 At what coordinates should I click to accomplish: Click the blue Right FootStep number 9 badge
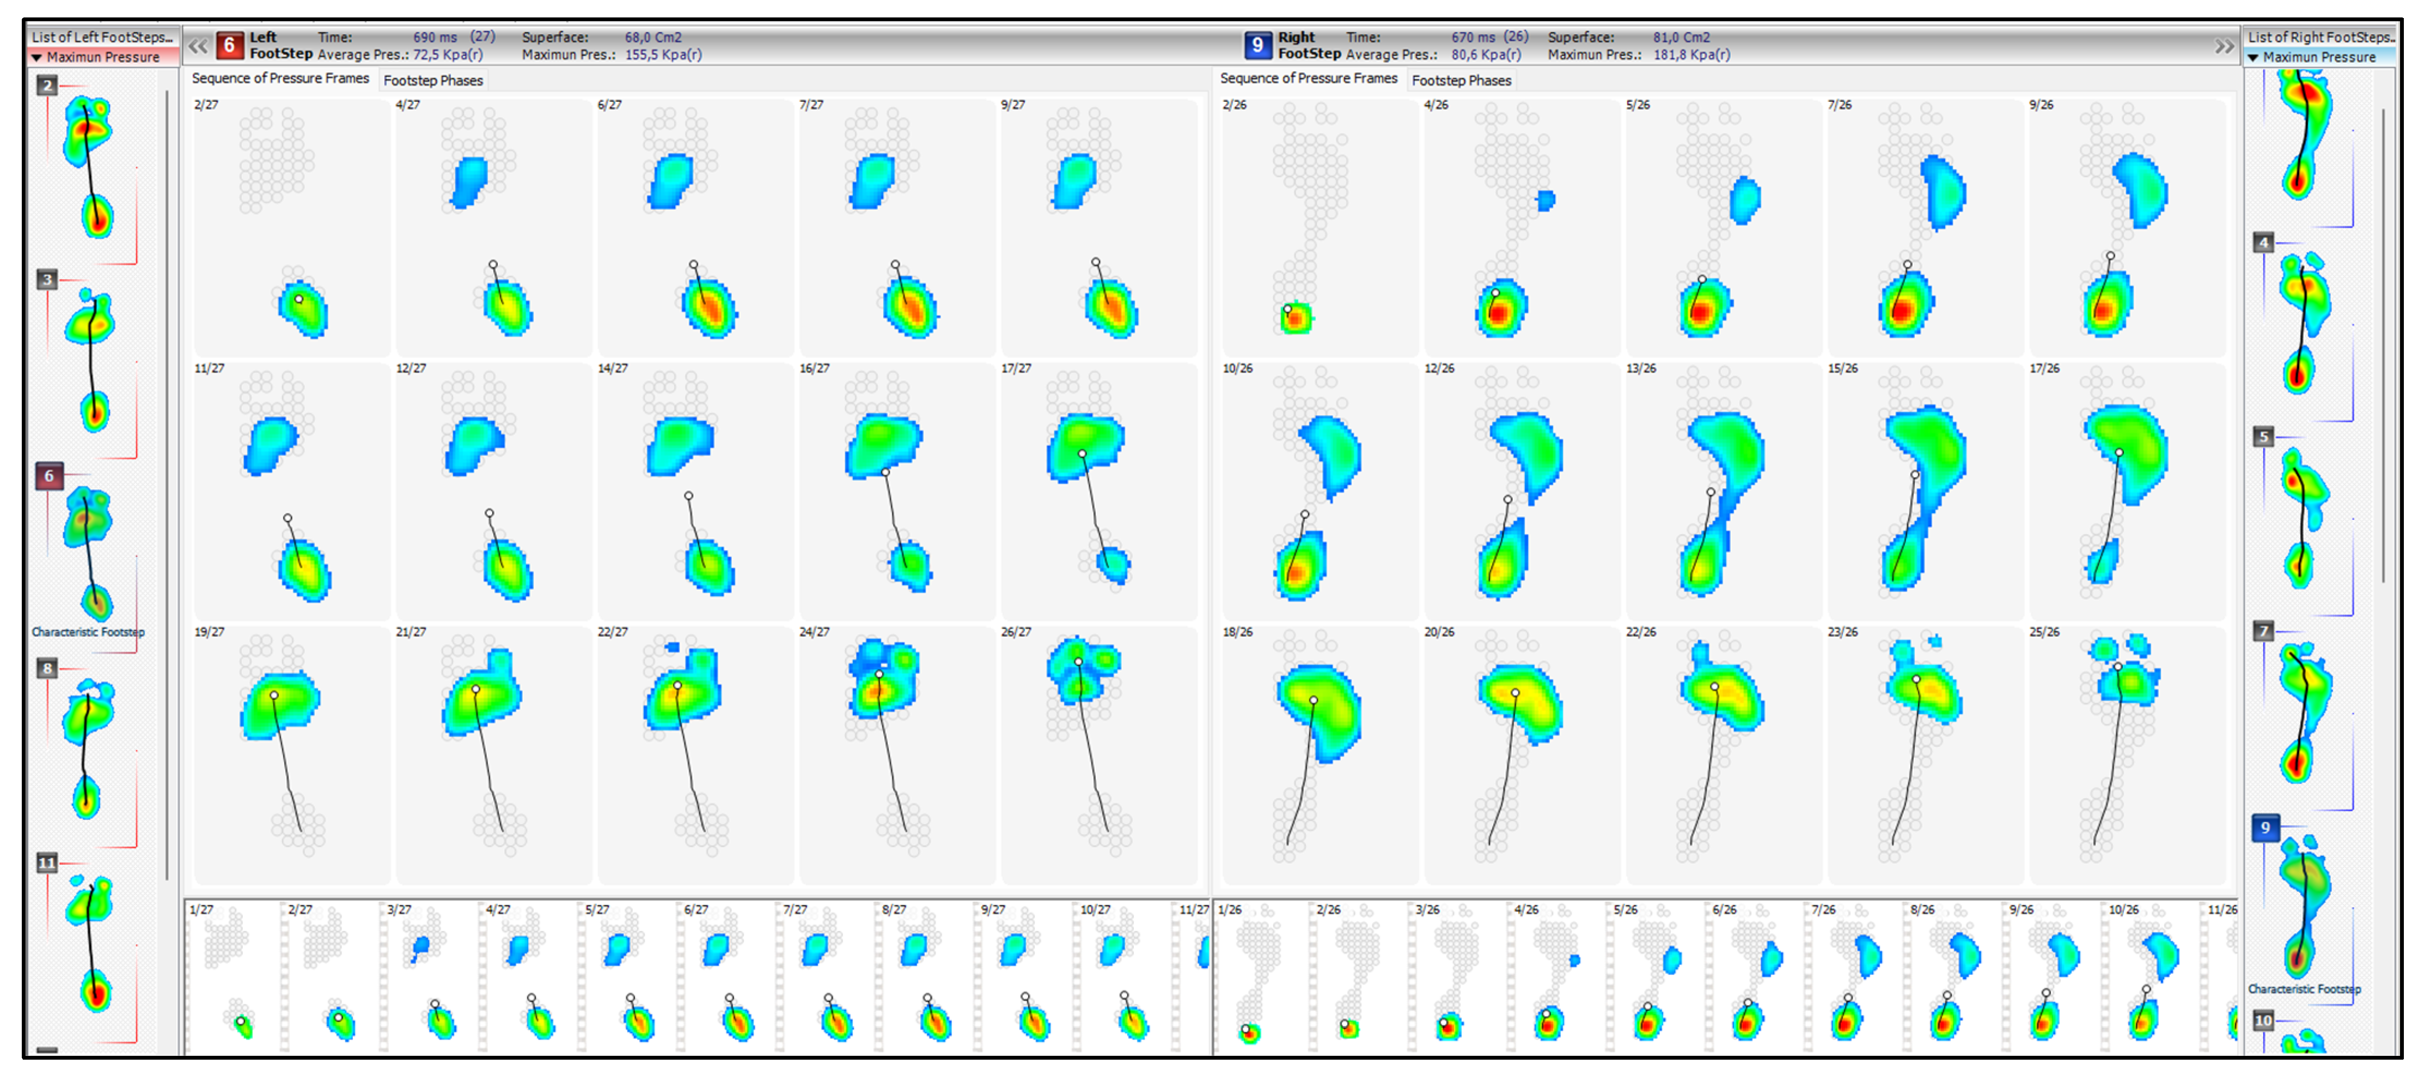pos(1257,45)
